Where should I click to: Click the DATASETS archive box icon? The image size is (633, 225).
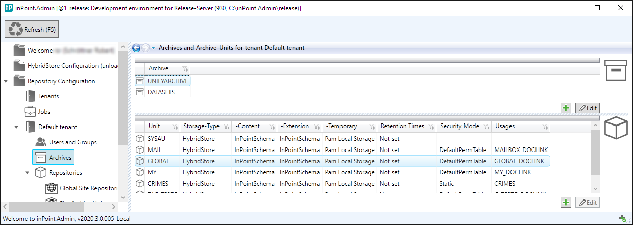click(140, 92)
